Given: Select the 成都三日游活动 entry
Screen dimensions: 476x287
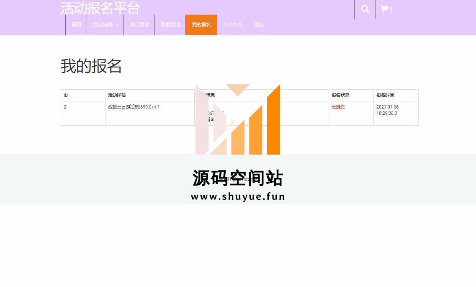Looking at the screenshot, I should point(134,107).
